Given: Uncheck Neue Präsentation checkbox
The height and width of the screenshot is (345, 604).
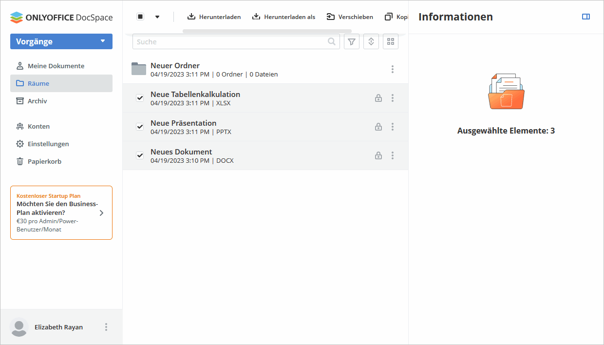Looking at the screenshot, I should point(140,127).
